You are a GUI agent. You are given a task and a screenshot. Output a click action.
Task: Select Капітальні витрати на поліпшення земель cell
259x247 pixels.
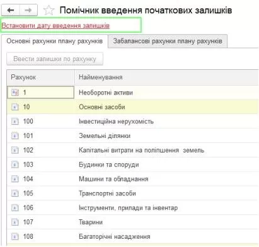pyautogui.click(x=167, y=150)
